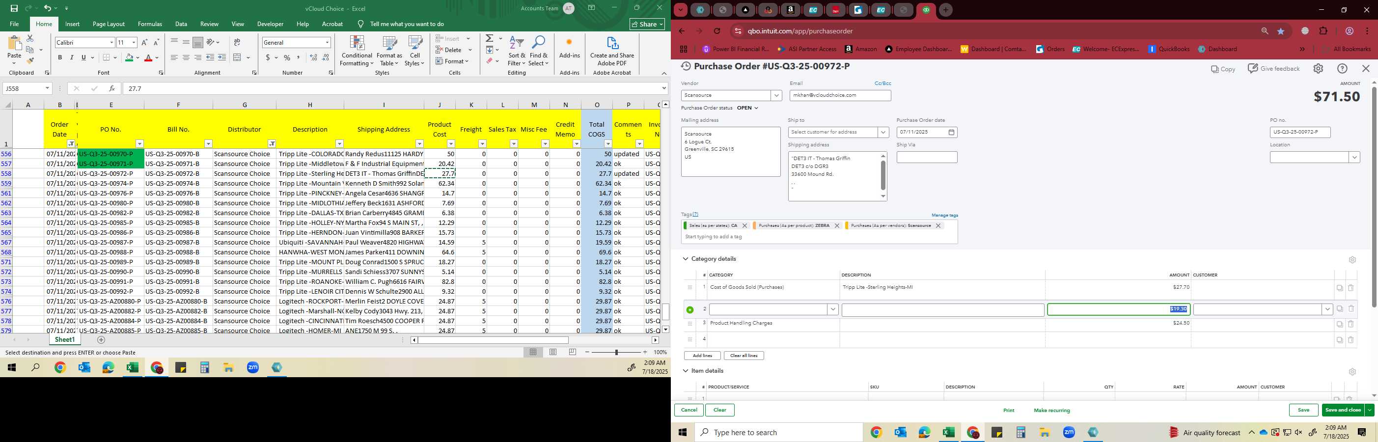Select the Sheet1 worksheet tab
Image resolution: width=1378 pixels, height=442 pixels.
click(x=65, y=340)
